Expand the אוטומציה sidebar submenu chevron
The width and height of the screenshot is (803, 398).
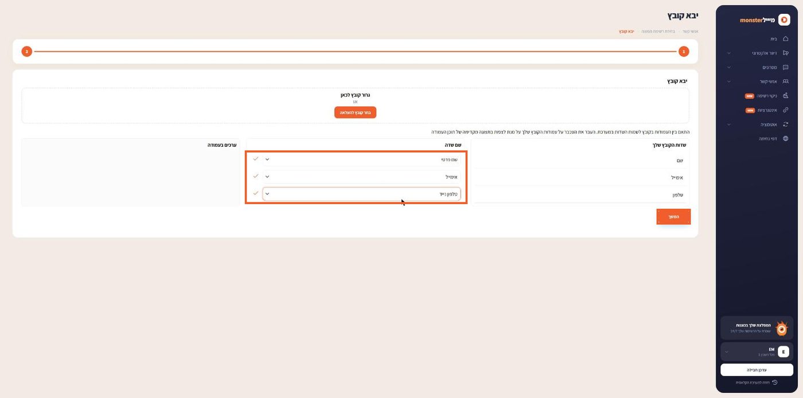click(728, 124)
